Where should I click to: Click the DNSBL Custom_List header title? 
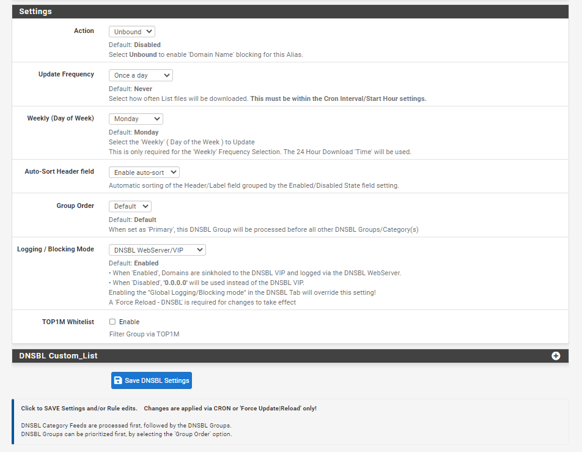coord(58,356)
